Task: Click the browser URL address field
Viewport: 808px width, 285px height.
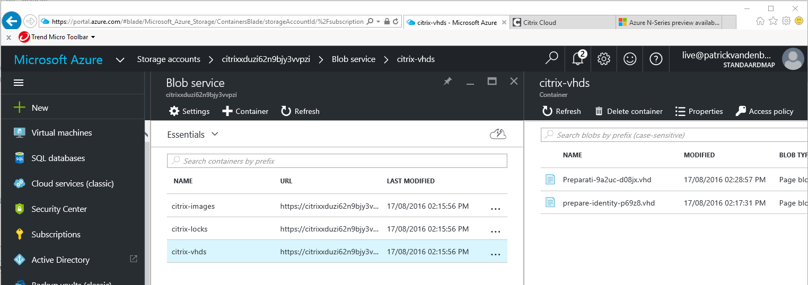Action: (x=207, y=22)
